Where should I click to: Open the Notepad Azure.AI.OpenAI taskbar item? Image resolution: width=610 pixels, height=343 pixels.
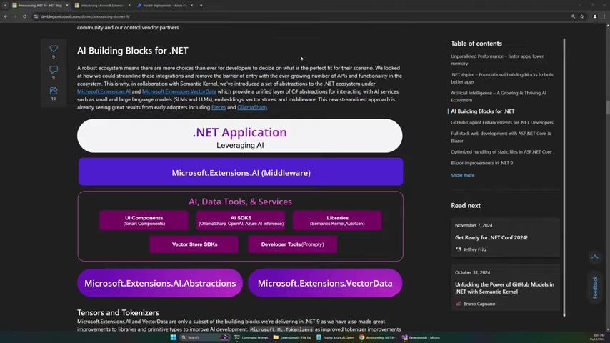(x=335, y=337)
